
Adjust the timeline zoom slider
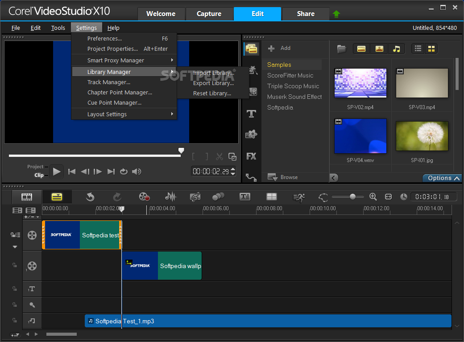352,197
